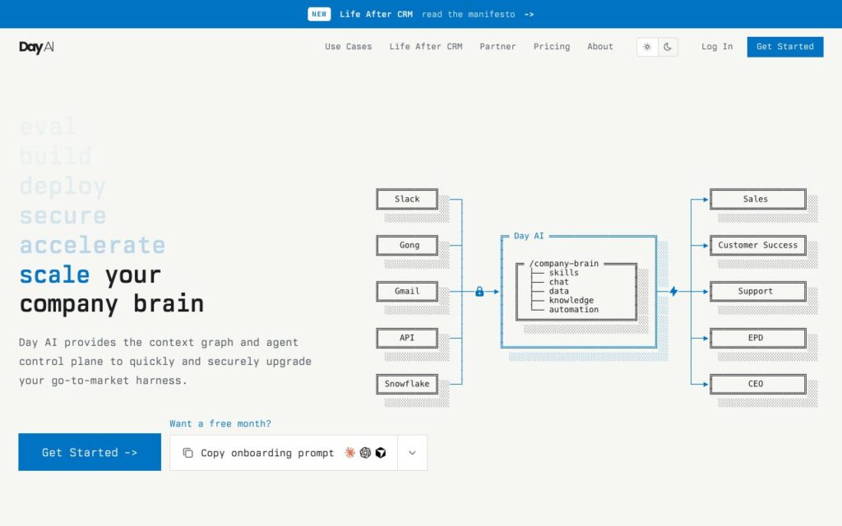Click the Log In link
The height and width of the screenshot is (526, 842).
(717, 47)
